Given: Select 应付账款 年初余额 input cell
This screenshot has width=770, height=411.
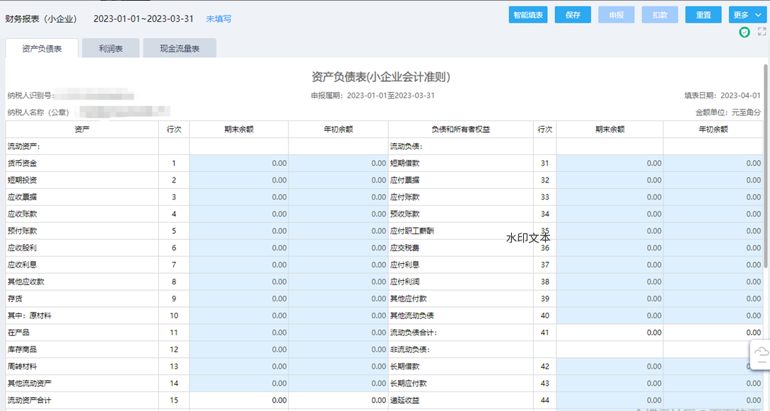Looking at the screenshot, I should point(713,197).
